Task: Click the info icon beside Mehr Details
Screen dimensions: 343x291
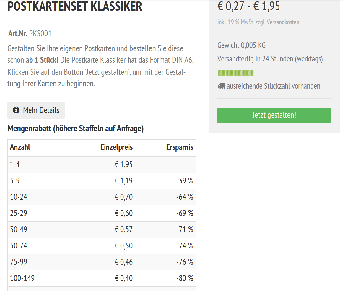Action: click(16, 110)
